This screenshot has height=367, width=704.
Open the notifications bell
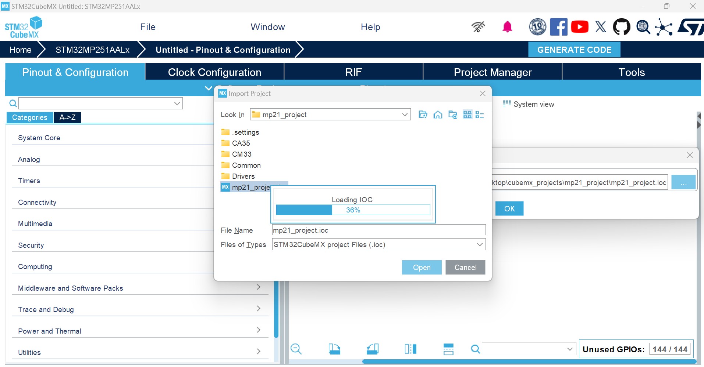pos(507,27)
